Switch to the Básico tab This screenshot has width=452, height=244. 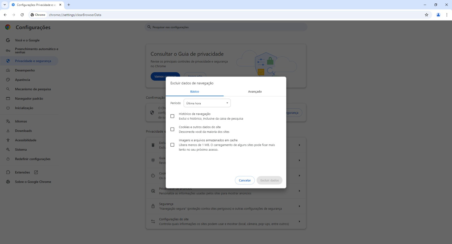click(195, 92)
